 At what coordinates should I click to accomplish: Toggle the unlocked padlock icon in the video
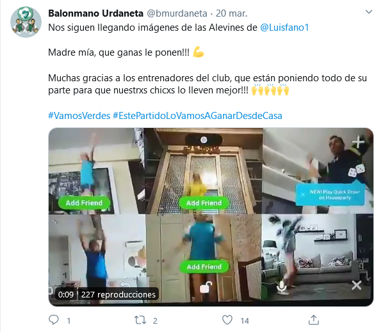point(206,287)
